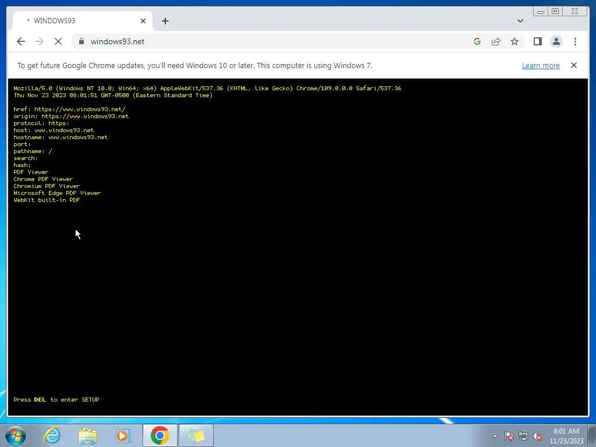Viewport: 596px width, 447px height.
Task: Open the Google search icon in the address bar
Action: (477, 41)
